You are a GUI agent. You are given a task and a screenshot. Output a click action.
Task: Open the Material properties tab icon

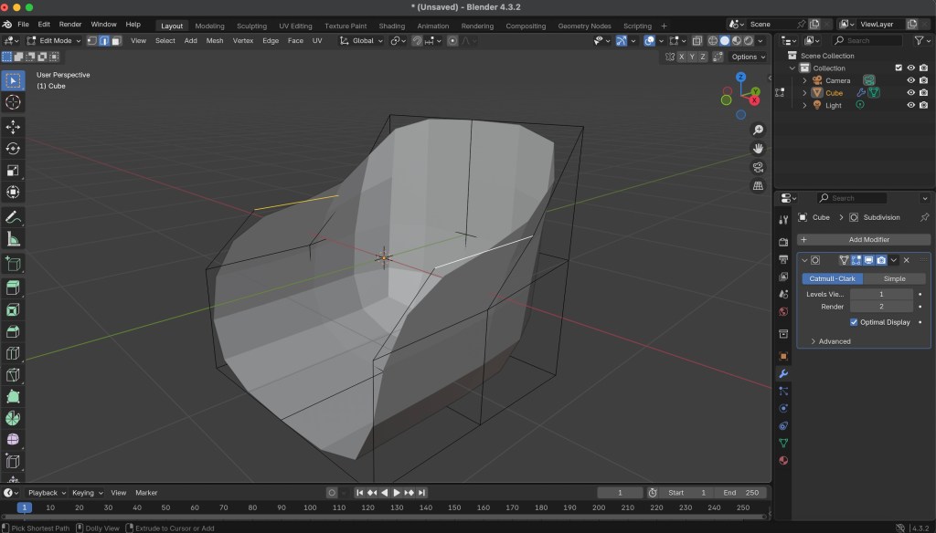(x=783, y=459)
